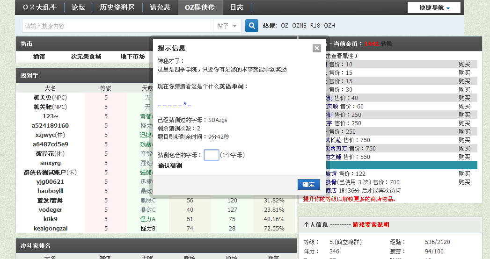Image resolution: width=490 pixels, height=259 pixels.
Task: Open 酒馆 in the 坊市 panel
Action: 39,57
